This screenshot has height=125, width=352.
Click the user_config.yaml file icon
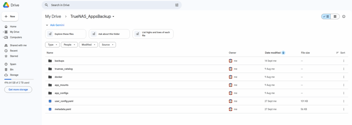coord(50,101)
